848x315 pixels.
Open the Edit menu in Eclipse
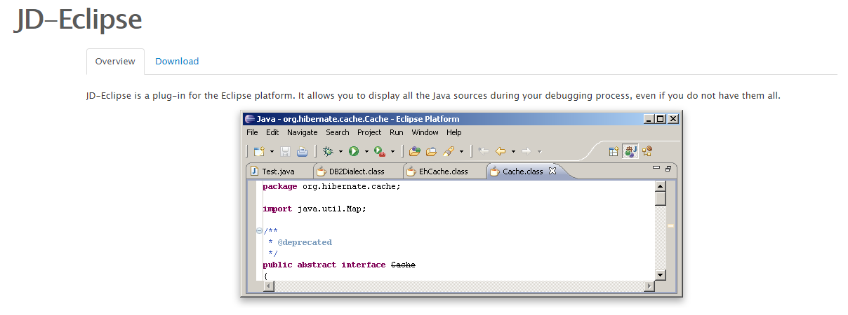point(272,132)
